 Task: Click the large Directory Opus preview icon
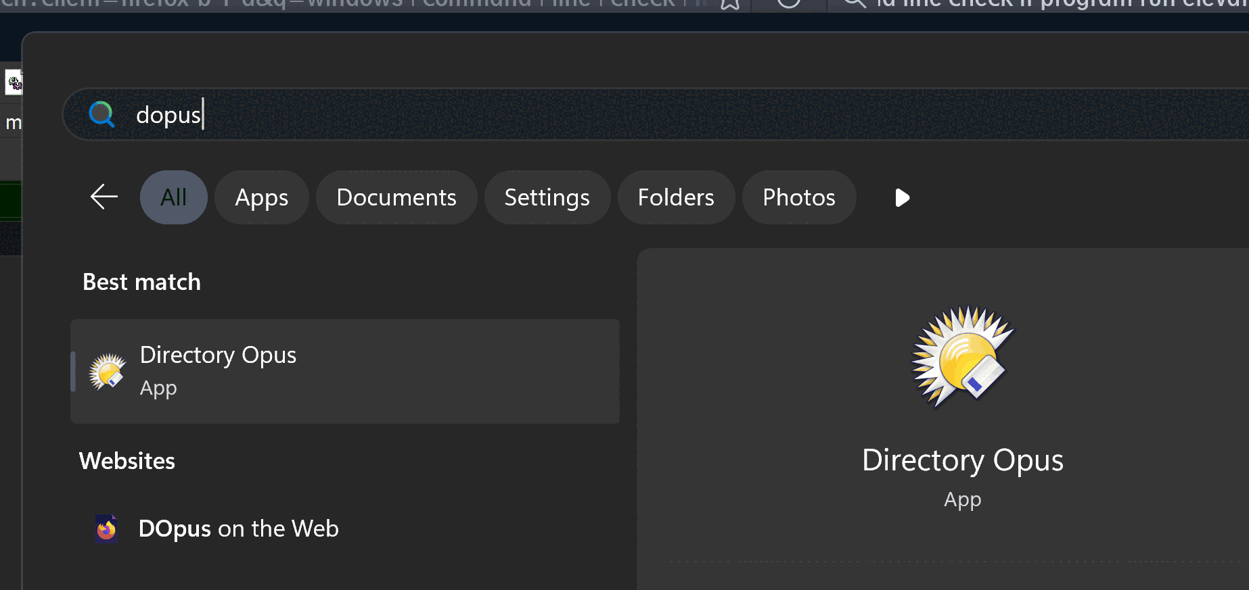[962, 356]
